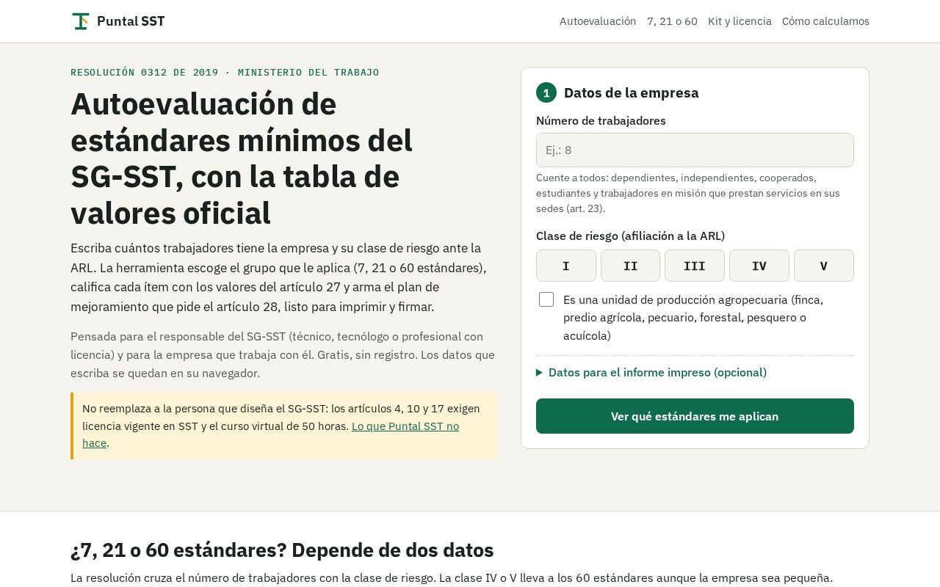Select risk class V
The width and height of the screenshot is (940, 587).
pos(824,266)
